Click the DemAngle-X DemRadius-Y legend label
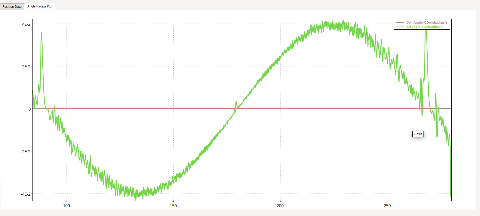The width and height of the screenshot is (480, 216). (x=427, y=23)
